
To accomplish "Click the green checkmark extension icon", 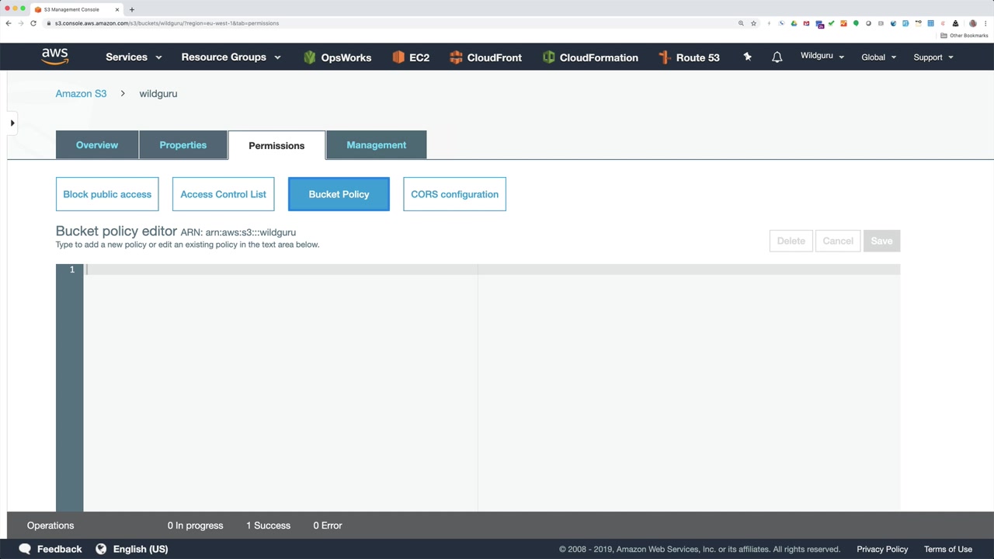I will pyautogui.click(x=831, y=23).
